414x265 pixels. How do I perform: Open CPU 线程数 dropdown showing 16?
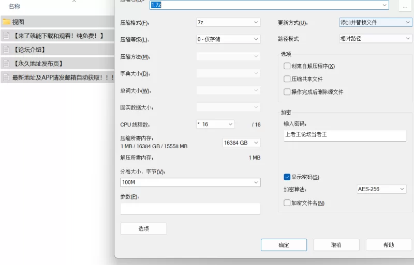[215, 124]
